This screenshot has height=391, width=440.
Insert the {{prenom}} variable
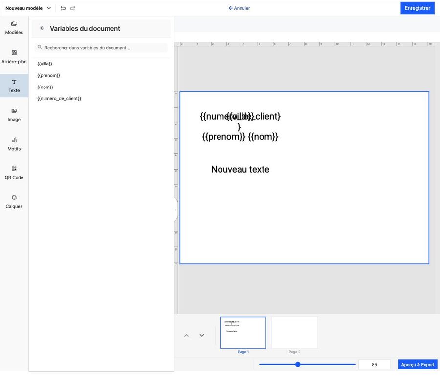[48, 75]
